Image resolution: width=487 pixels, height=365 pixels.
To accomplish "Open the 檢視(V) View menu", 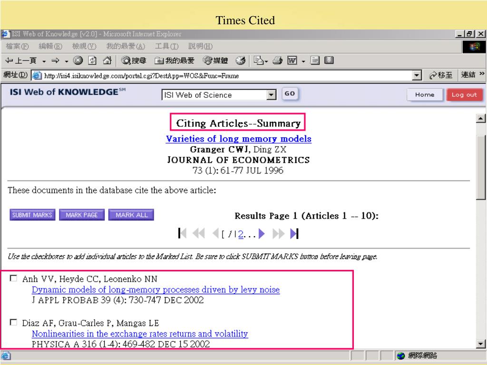I will coord(84,47).
